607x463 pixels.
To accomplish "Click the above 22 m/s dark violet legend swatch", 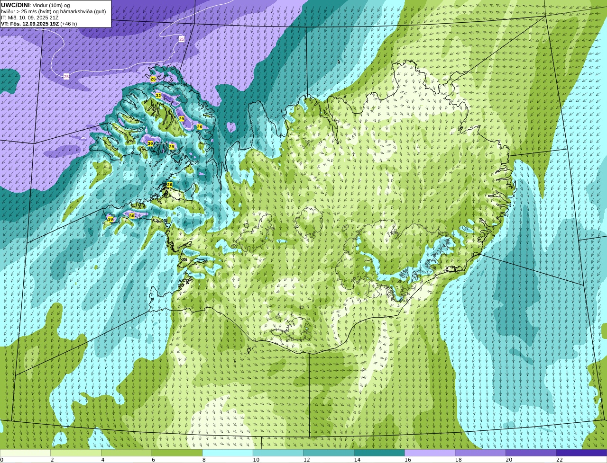I will point(581,453).
